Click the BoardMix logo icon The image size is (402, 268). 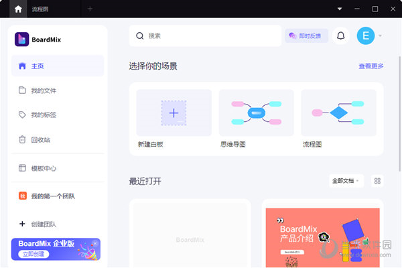[21, 40]
